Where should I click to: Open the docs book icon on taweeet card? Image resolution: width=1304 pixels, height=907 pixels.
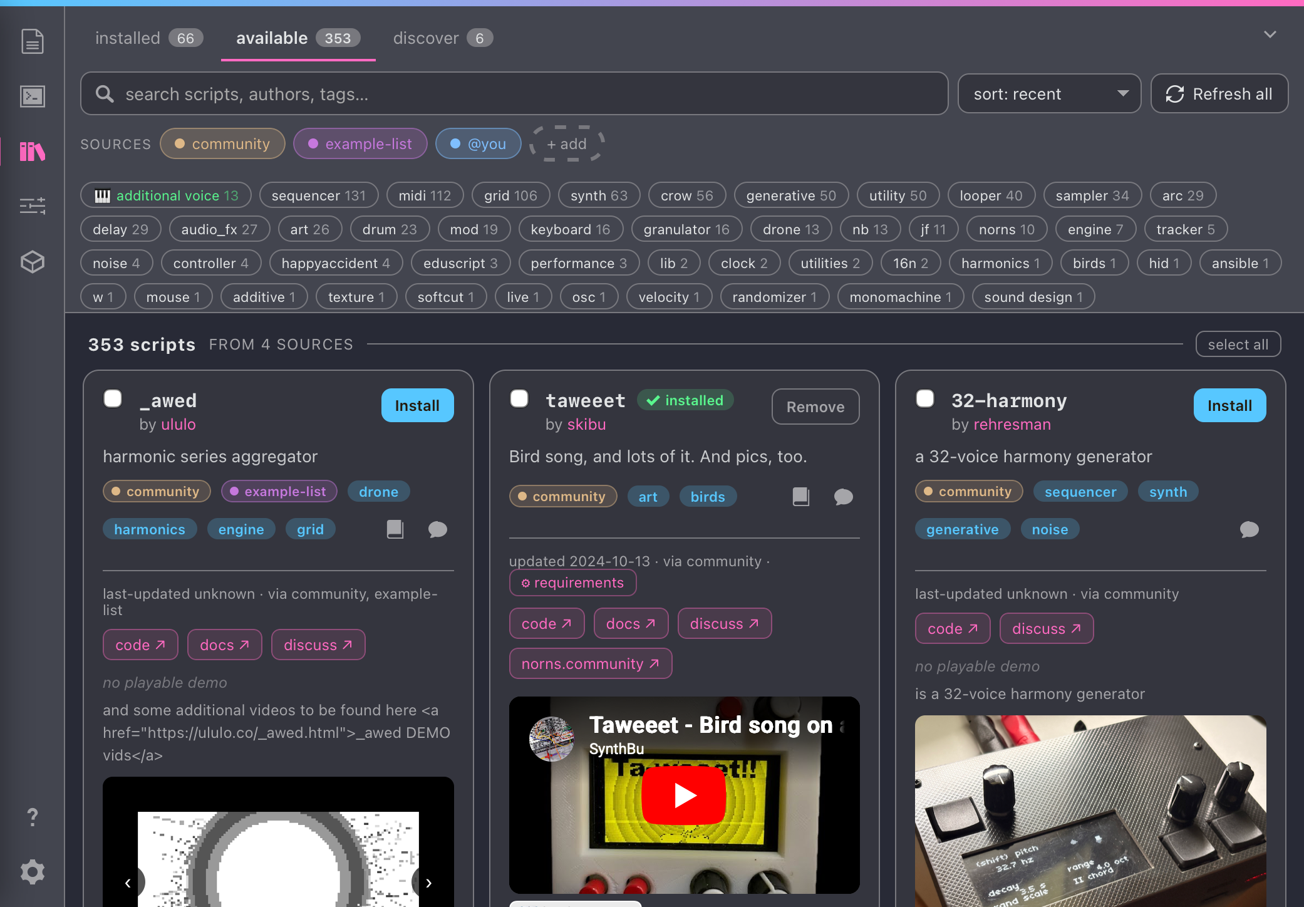pos(801,497)
